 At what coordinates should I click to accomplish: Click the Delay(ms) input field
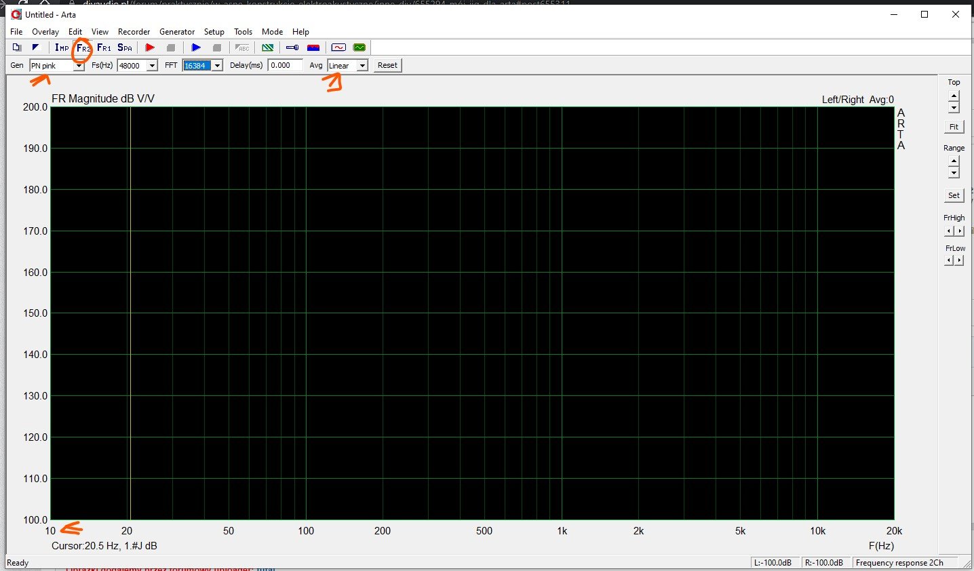[x=285, y=65]
